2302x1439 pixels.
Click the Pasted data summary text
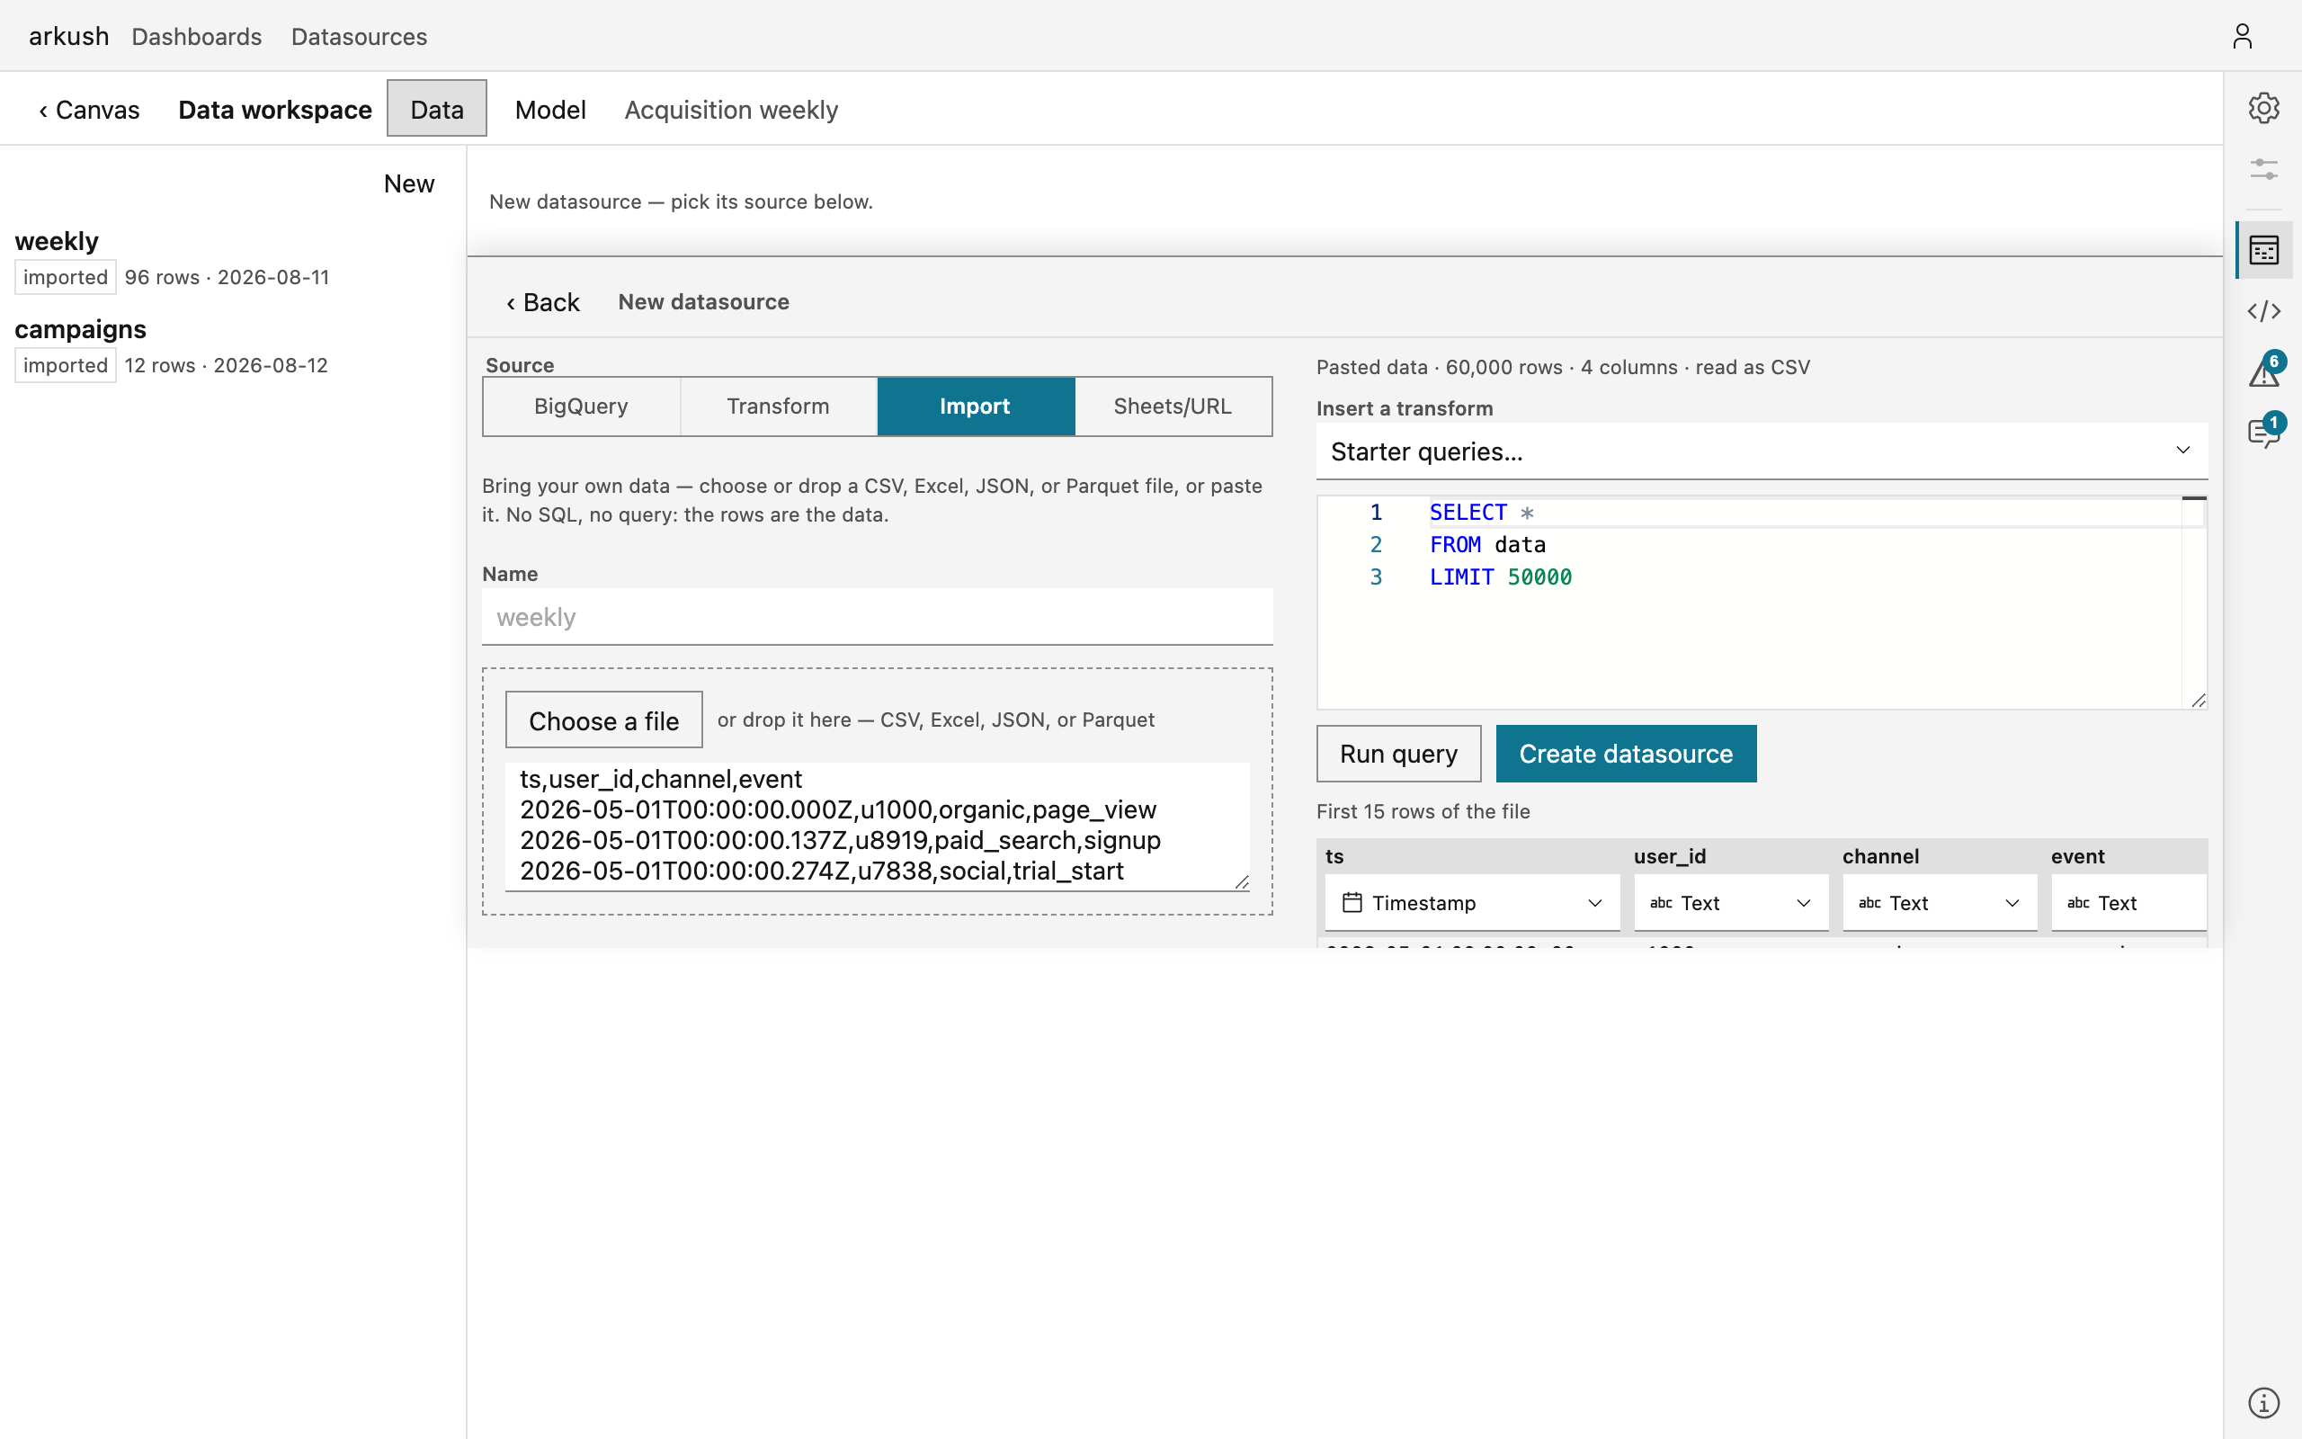(1563, 367)
